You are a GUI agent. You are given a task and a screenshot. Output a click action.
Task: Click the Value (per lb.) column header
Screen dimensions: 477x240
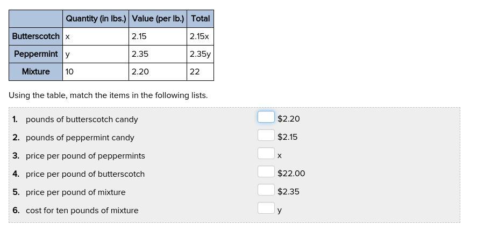[158, 19]
